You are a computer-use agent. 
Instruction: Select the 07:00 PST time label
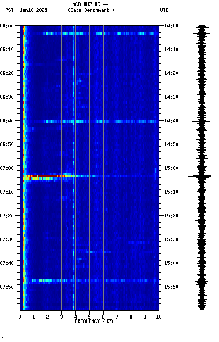(x=7, y=168)
